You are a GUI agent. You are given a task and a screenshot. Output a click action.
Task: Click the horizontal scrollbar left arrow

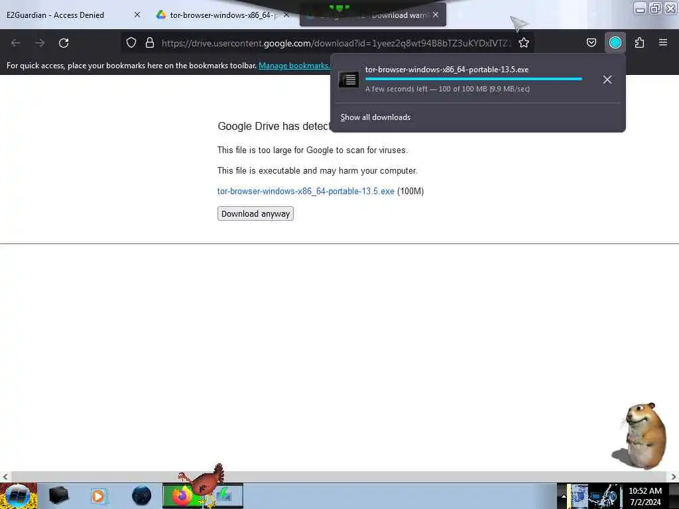coord(5,477)
